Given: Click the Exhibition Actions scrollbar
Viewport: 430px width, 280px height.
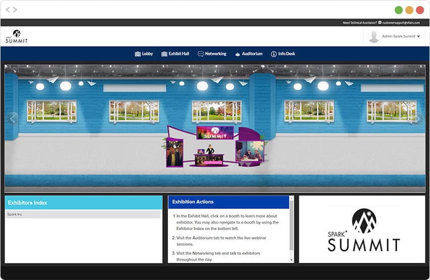Looking at the screenshot, I should tap(291, 226).
